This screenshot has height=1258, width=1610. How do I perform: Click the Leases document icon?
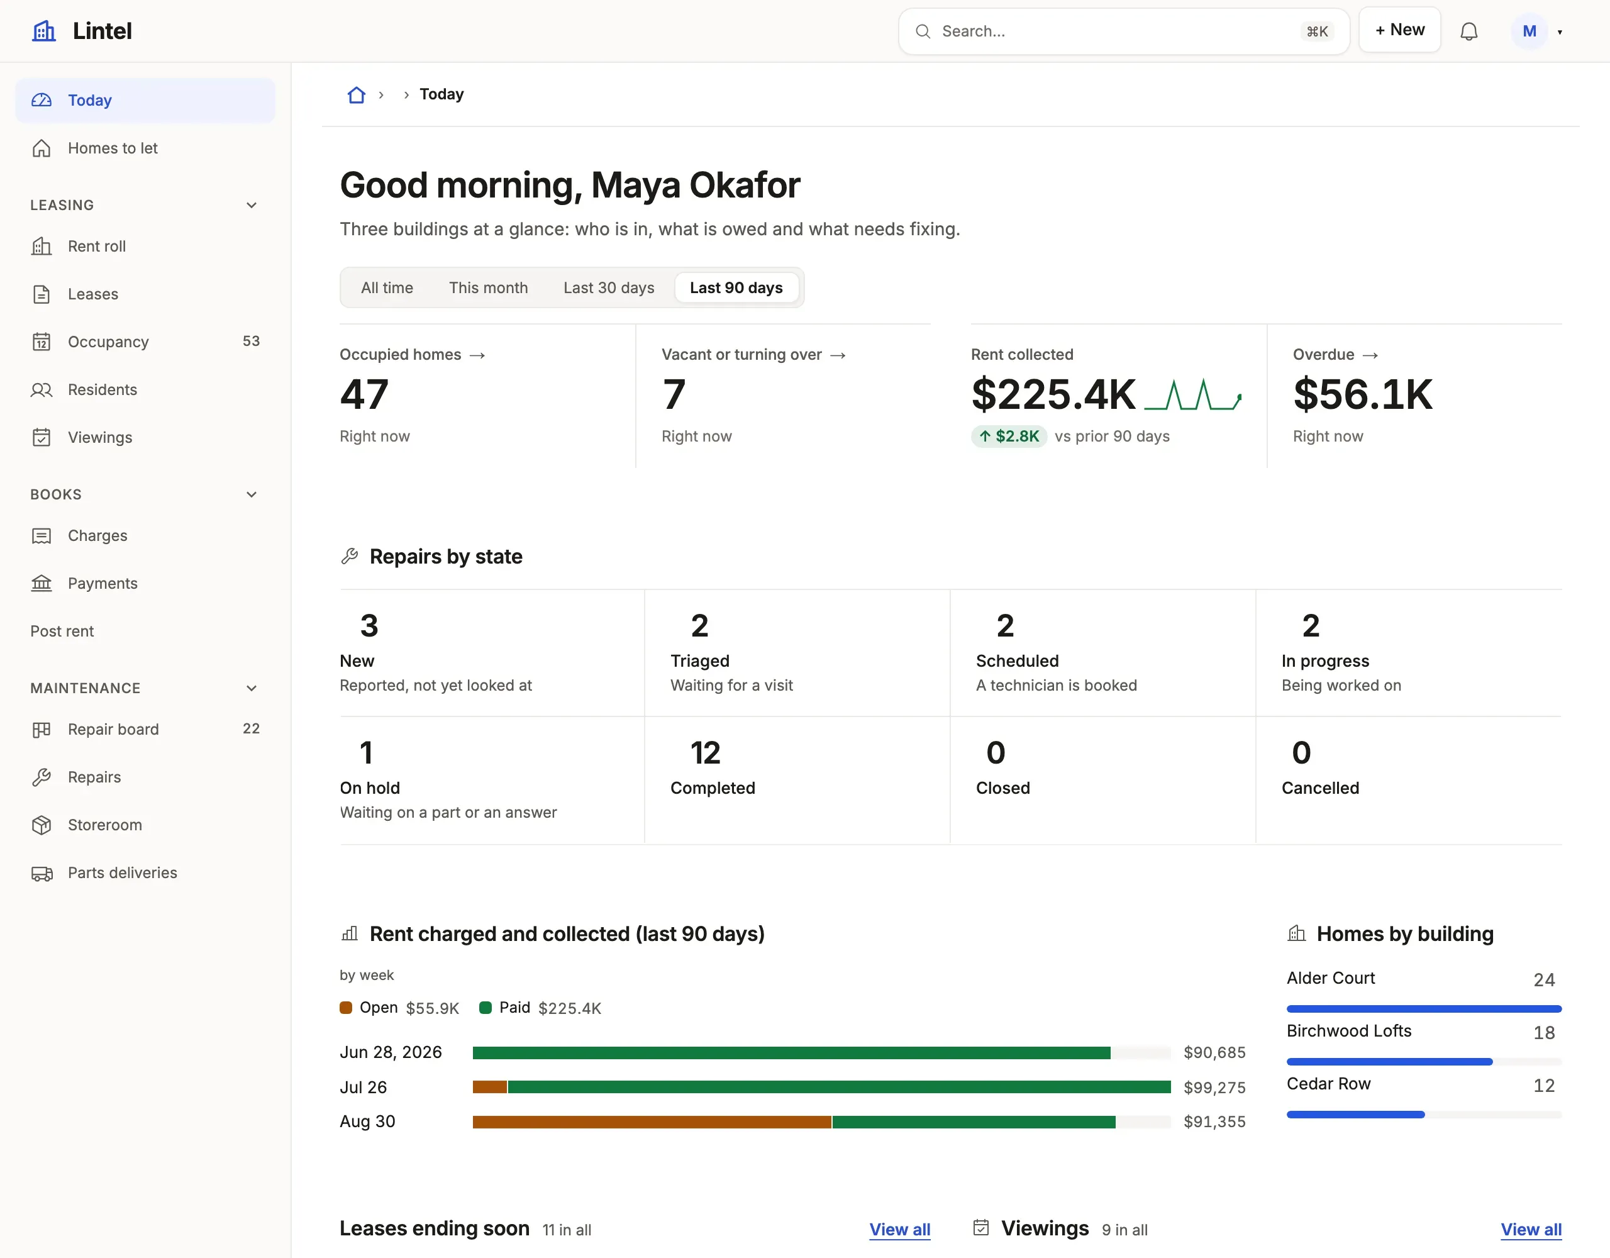coord(42,294)
